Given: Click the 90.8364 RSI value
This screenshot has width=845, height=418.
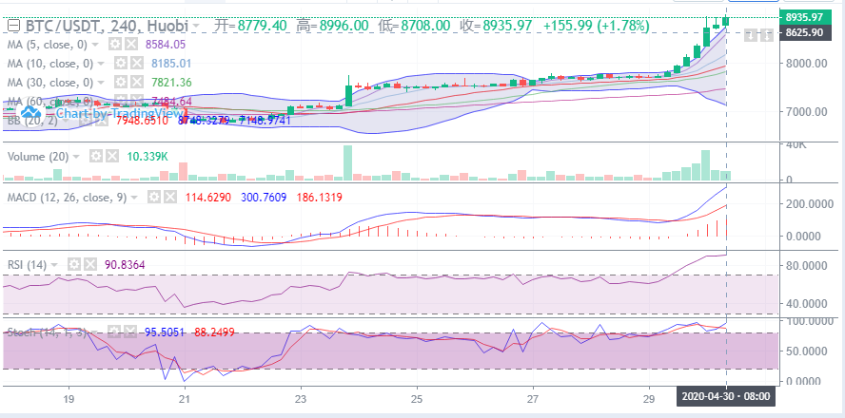Looking at the screenshot, I should [126, 265].
